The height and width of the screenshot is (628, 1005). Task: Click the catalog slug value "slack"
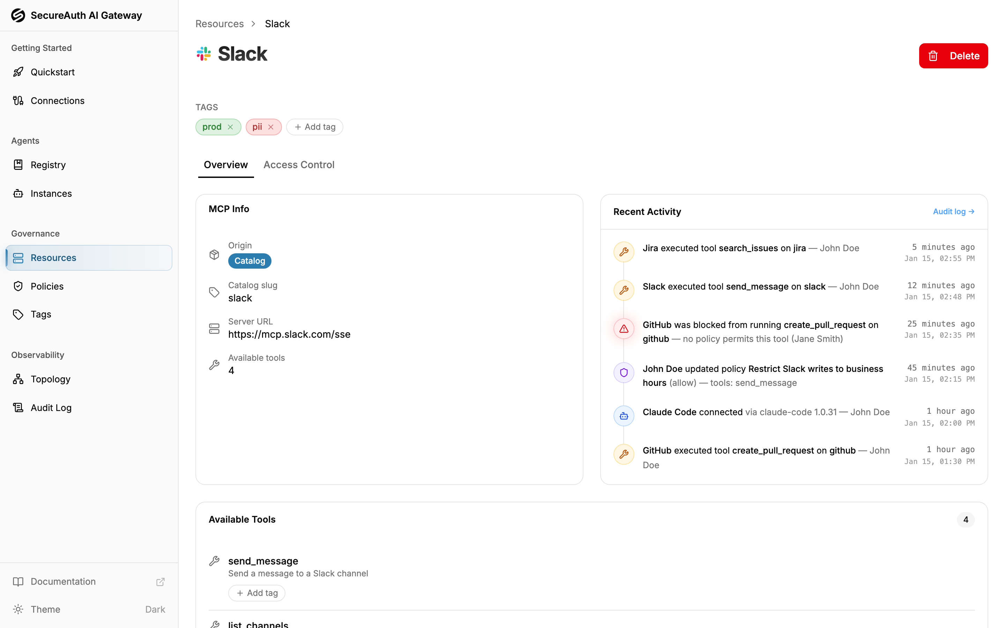click(240, 298)
